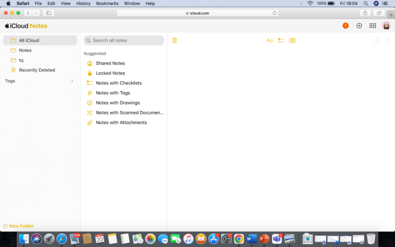The height and width of the screenshot is (247, 395).
Task: Go back with Safari back arrow
Action: [28, 13]
